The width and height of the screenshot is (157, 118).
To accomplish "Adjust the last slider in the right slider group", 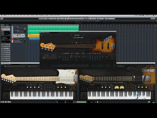I will click(x=100, y=57).
